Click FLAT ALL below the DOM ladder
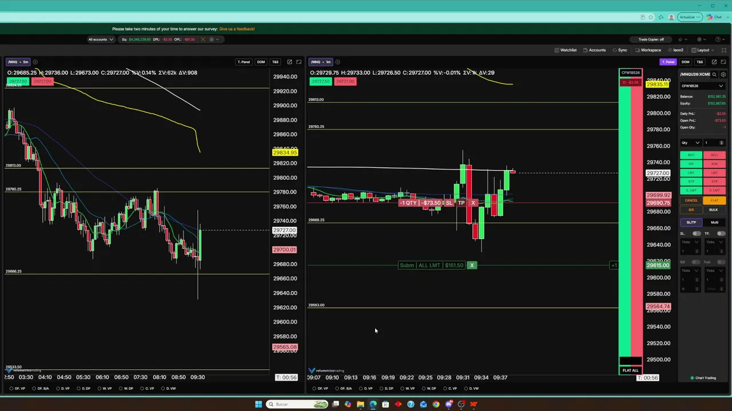732x411 pixels. click(x=630, y=370)
